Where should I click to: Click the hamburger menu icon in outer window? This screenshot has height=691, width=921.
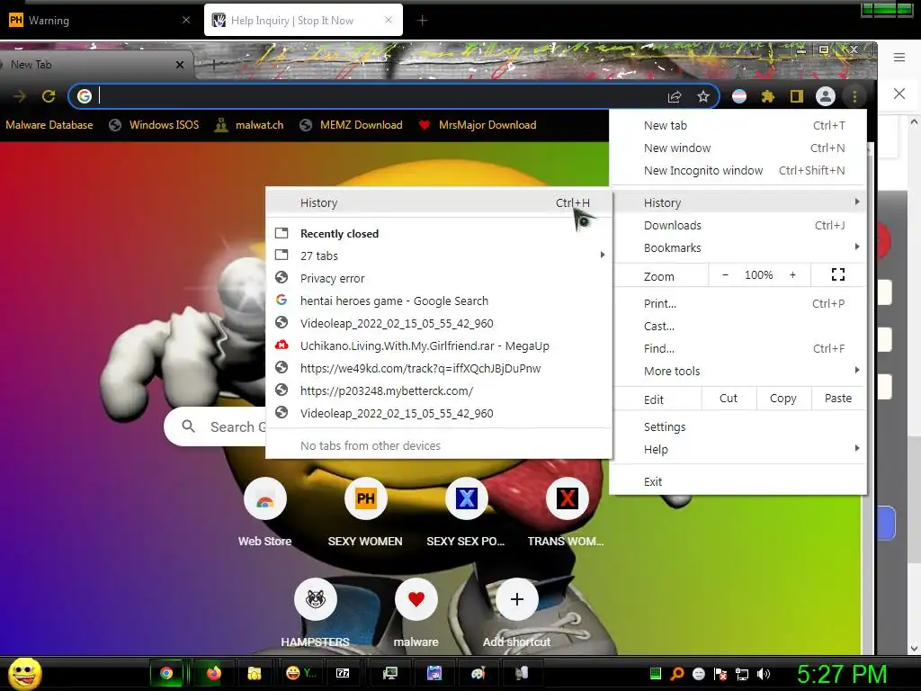pos(899,57)
